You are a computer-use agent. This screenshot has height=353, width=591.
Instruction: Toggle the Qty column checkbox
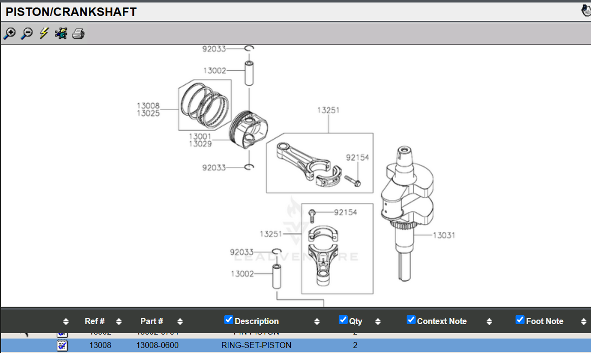click(343, 320)
